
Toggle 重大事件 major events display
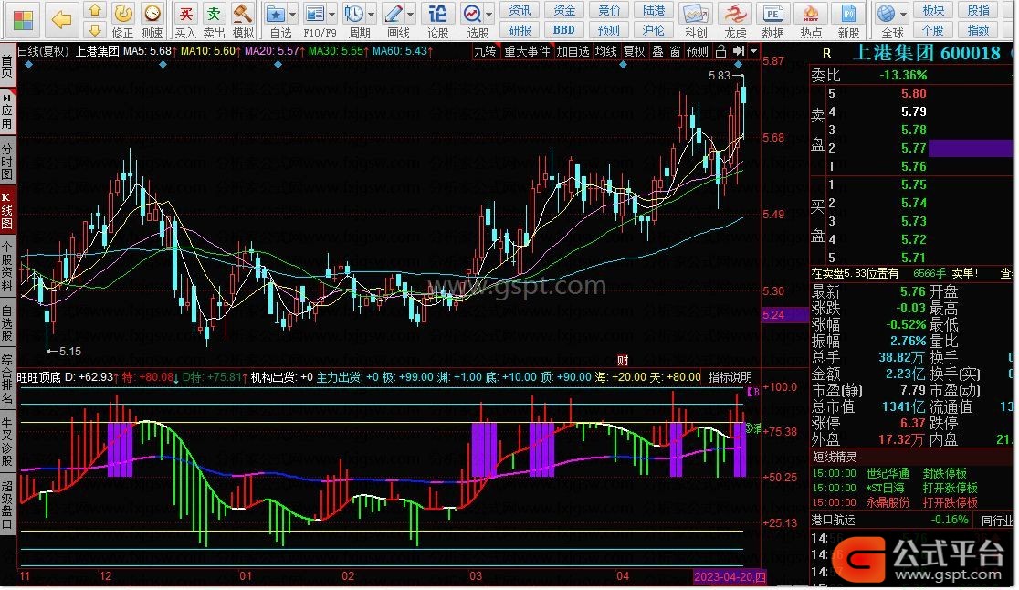click(527, 50)
